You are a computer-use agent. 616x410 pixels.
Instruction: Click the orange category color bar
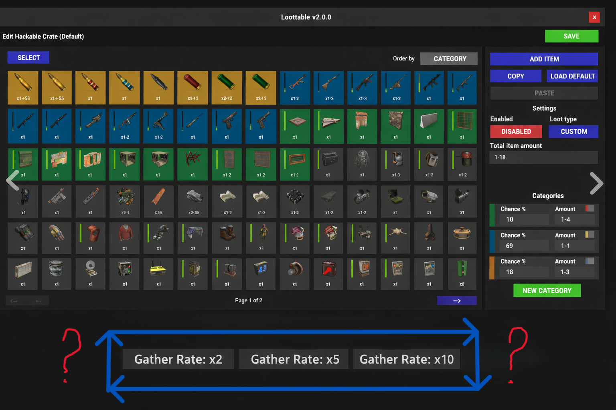click(x=492, y=267)
